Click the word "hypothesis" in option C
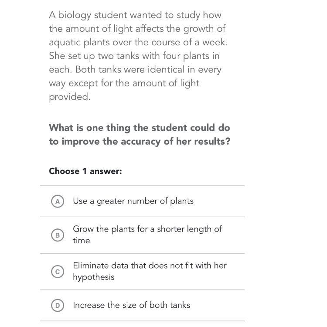Screen dimensions: 327x327 pyautogui.click(x=93, y=277)
